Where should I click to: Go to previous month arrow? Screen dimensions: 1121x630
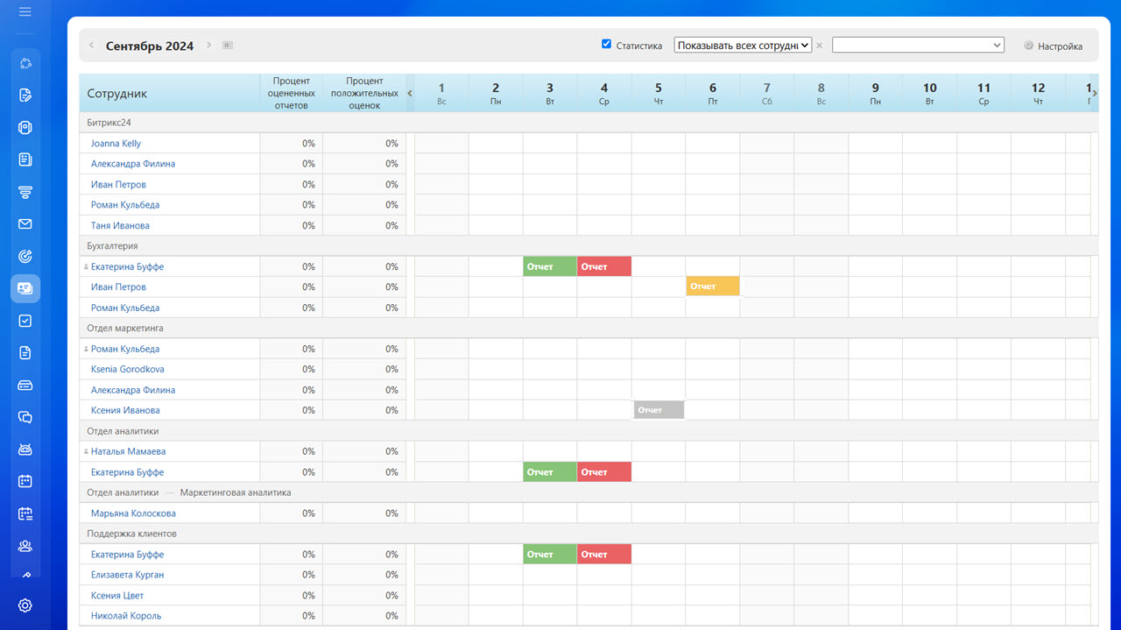92,46
